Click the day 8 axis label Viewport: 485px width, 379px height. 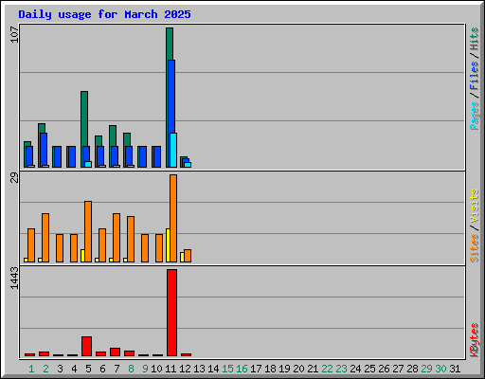131,369
